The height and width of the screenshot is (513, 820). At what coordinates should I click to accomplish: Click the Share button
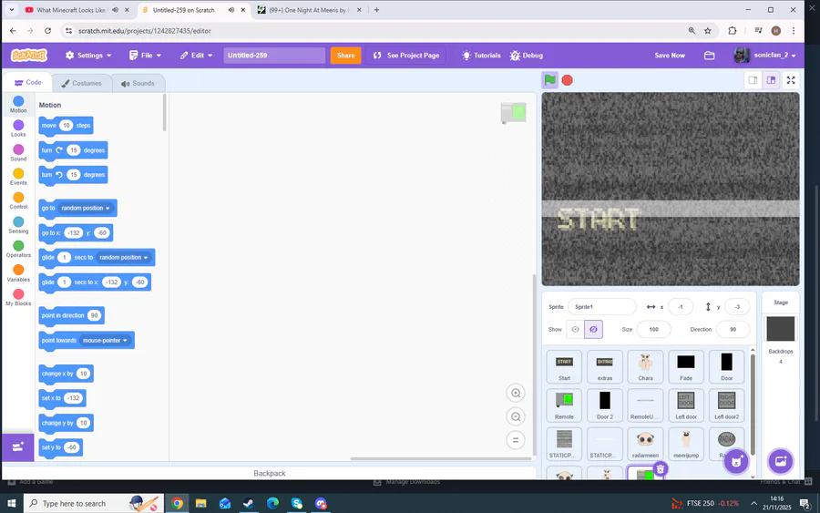pos(345,56)
